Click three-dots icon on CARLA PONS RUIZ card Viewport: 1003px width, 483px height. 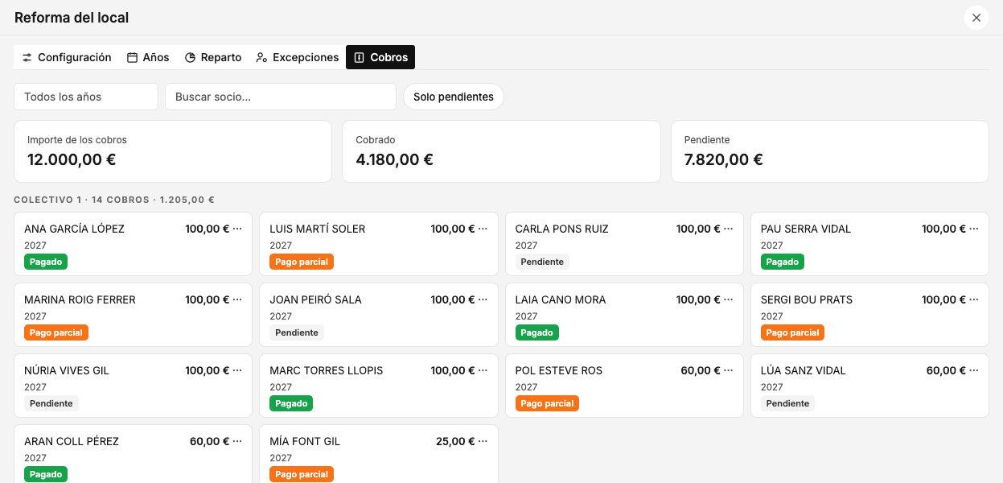point(728,229)
